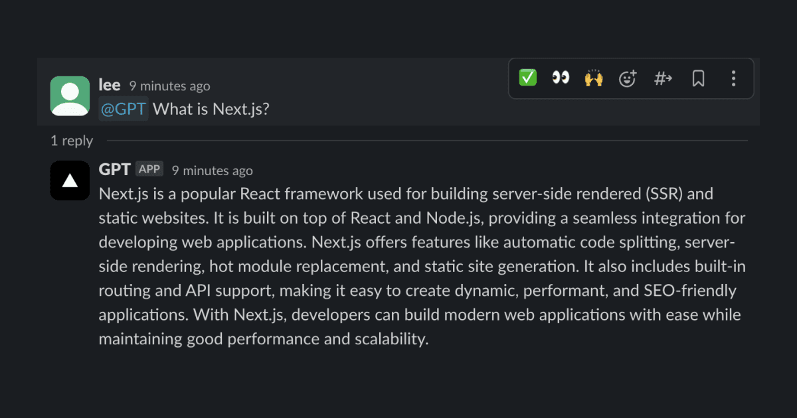Click the 'What is Next.js?' message text
Viewport: 797px width, 418px height.
point(211,109)
